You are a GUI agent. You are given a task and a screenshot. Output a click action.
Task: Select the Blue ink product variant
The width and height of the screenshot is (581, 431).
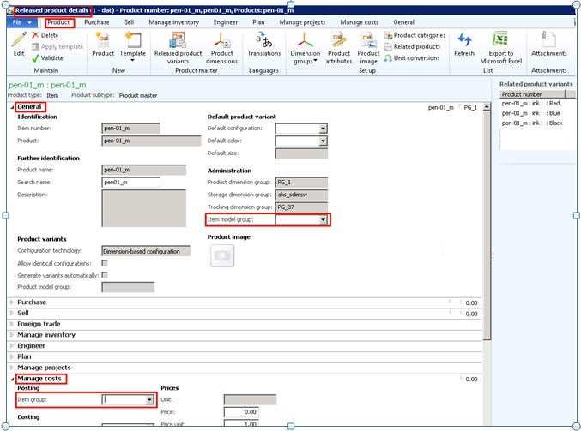530,113
